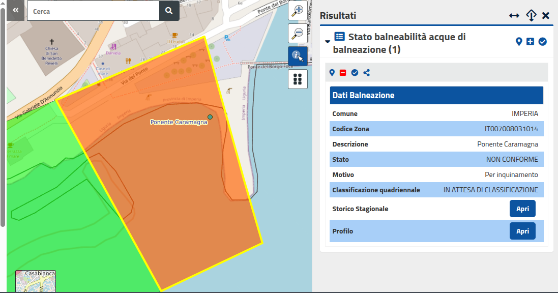
Task: Click IN ATTESA DI CLASSIFICAZIONE value
Action: tap(491, 190)
